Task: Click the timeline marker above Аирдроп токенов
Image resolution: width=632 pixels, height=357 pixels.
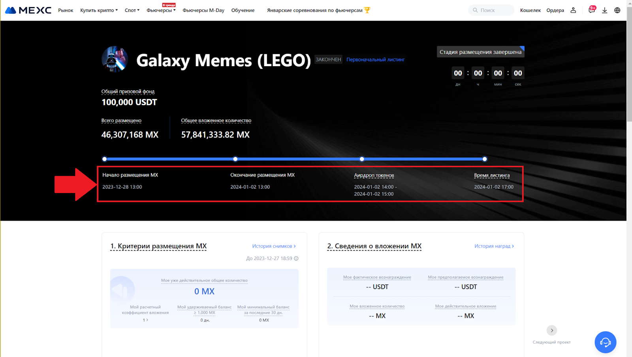Action: tap(362, 159)
